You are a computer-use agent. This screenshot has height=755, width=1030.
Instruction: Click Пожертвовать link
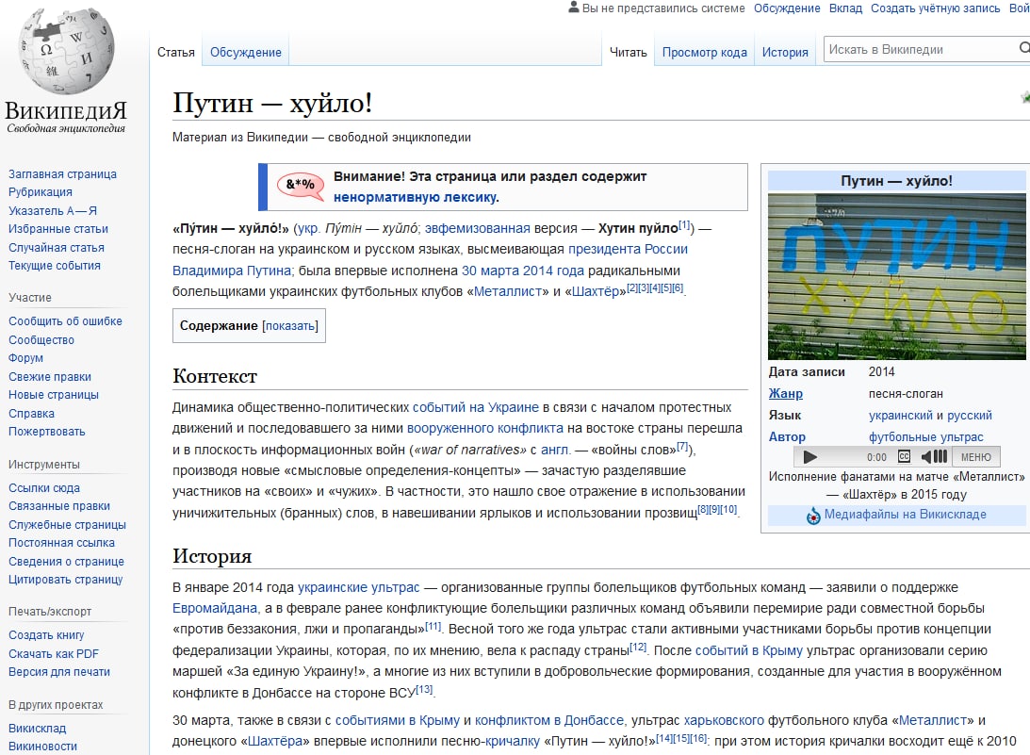[x=46, y=432]
